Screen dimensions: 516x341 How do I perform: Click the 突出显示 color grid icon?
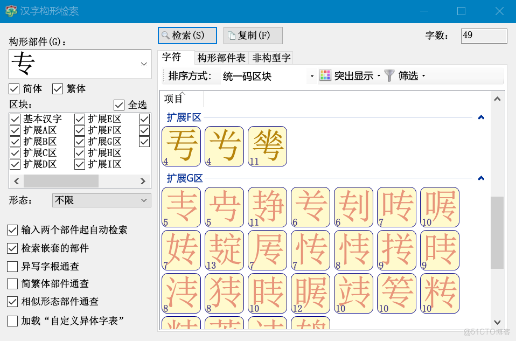[325, 74]
